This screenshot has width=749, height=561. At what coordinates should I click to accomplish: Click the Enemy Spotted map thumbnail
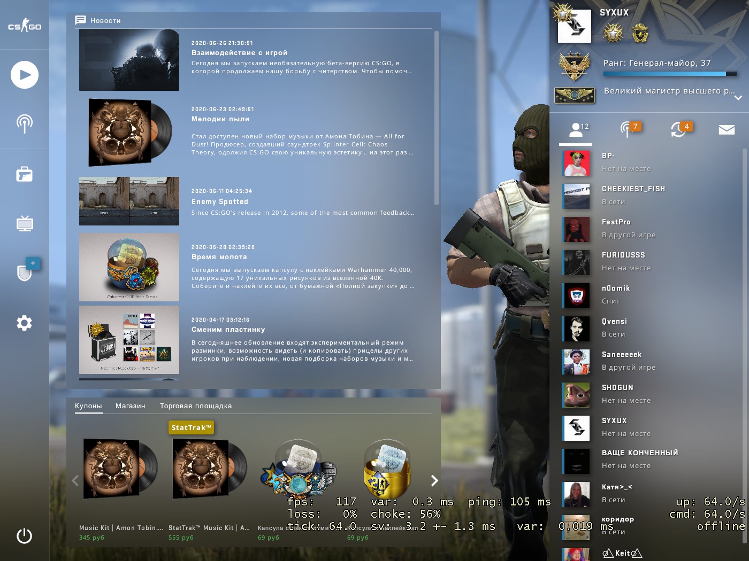point(129,201)
